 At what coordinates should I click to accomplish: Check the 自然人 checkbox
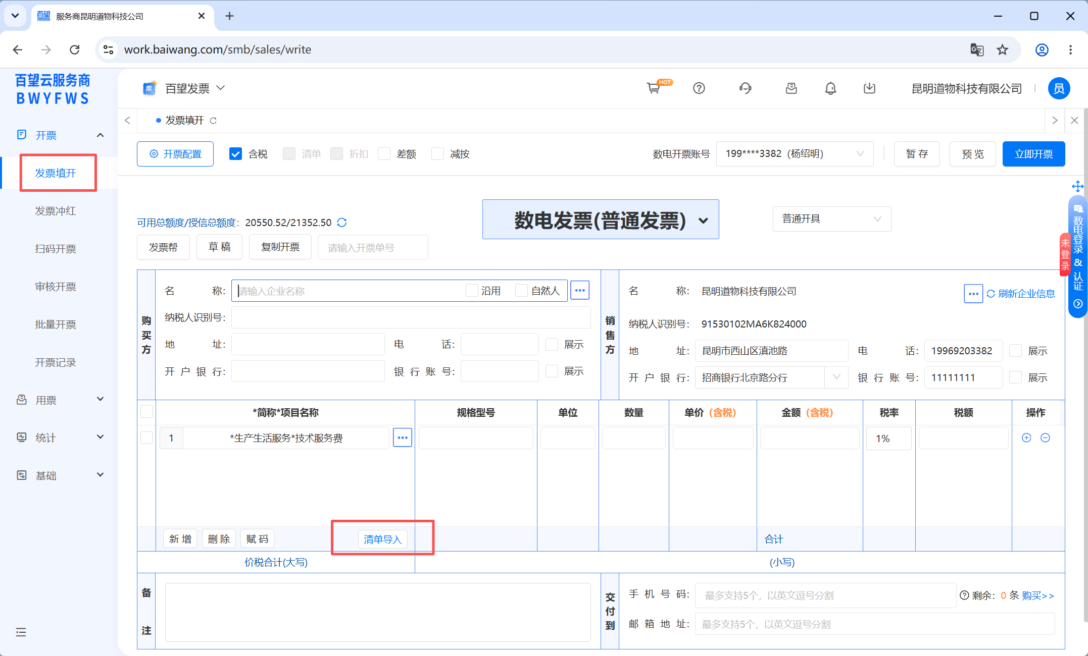pyautogui.click(x=521, y=291)
